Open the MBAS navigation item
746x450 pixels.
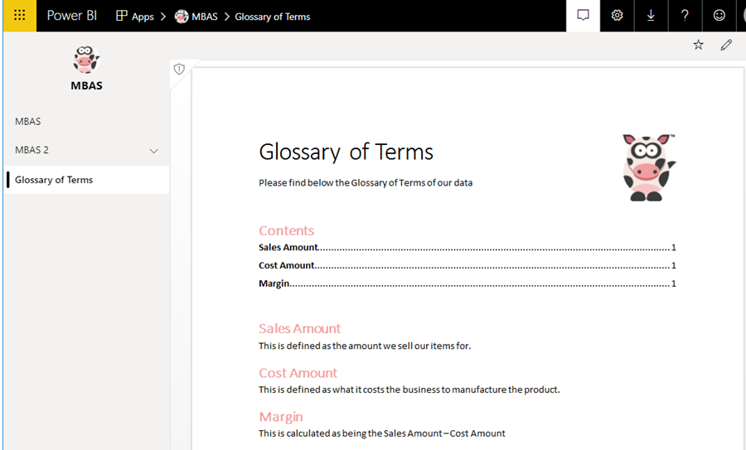(86, 121)
